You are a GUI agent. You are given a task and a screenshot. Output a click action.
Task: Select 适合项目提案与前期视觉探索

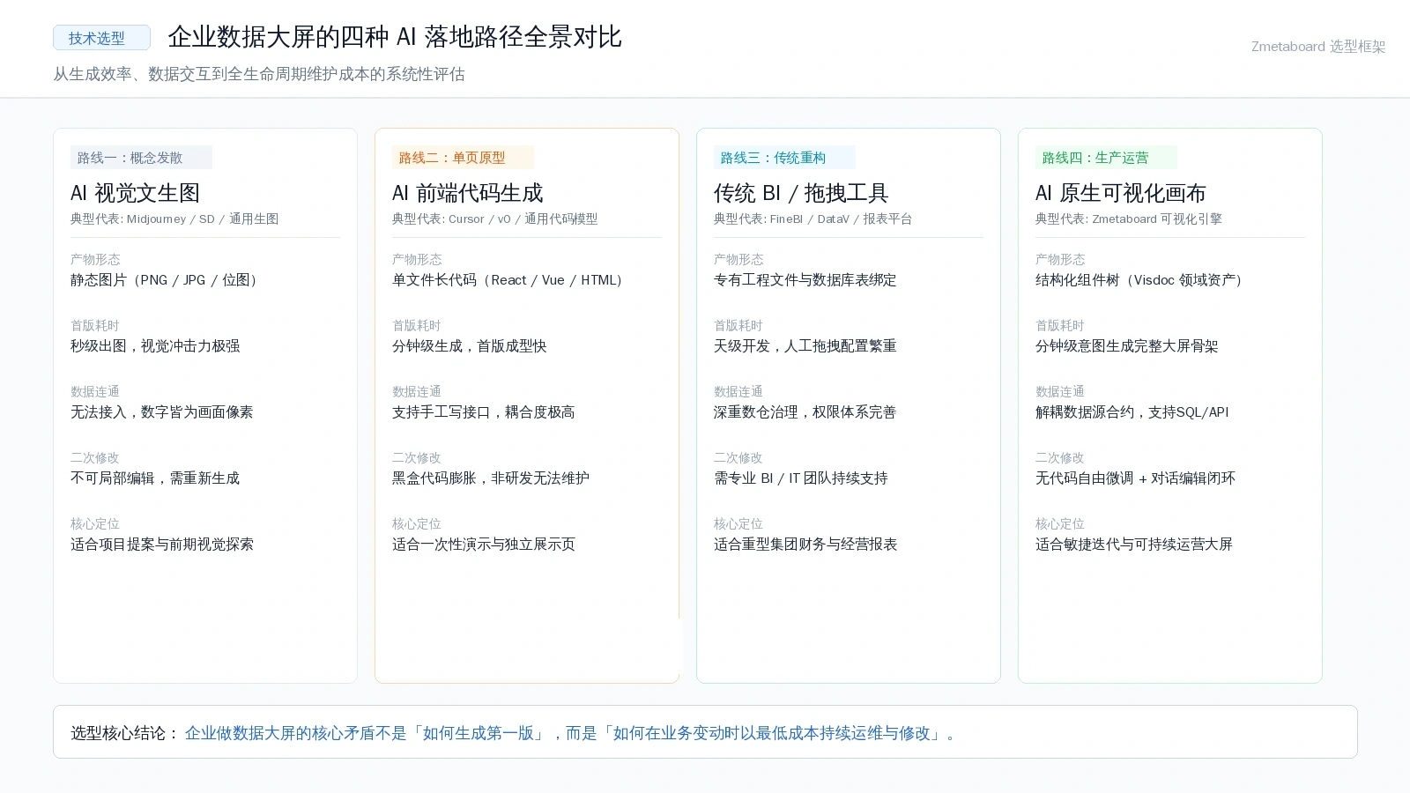pos(161,545)
